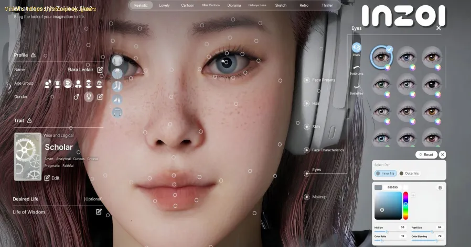
Task: Open the top clothing category icon
Action: [x=117, y=60]
